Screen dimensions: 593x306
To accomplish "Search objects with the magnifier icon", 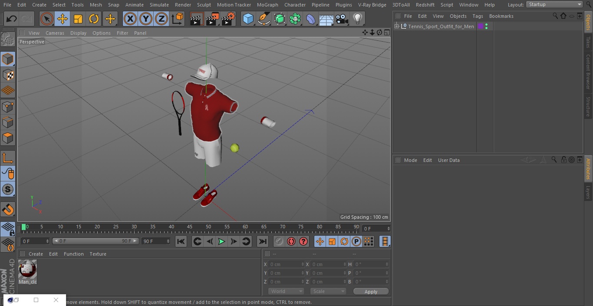I will coord(555,16).
